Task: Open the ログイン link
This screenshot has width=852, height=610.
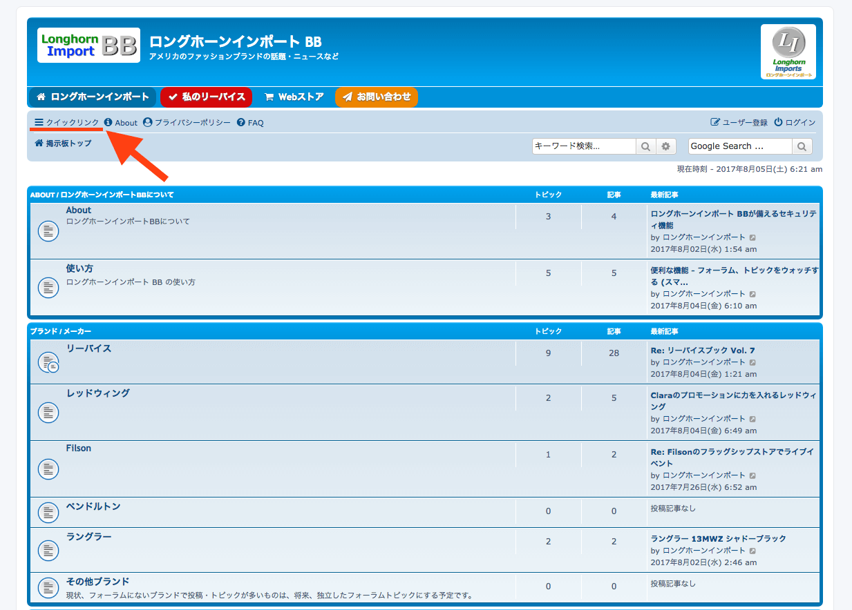Action: (795, 122)
